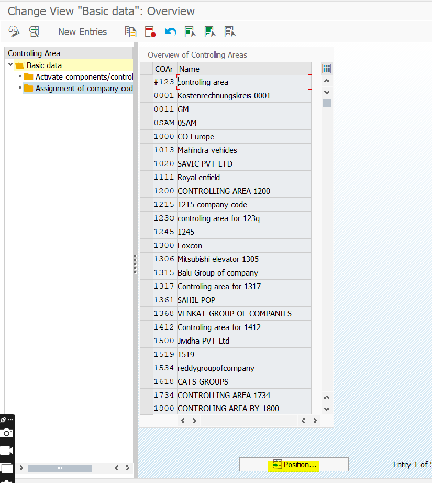This screenshot has width=432, height=483.
Task: Click the Select Block icon
Action: tap(210, 31)
